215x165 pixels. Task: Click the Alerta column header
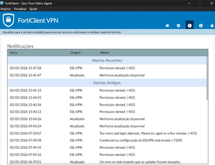point(104,53)
